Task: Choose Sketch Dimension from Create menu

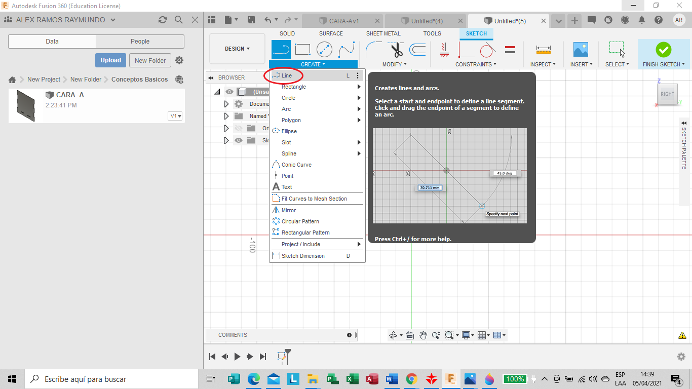Action: pyautogui.click(x=316, y=256)
